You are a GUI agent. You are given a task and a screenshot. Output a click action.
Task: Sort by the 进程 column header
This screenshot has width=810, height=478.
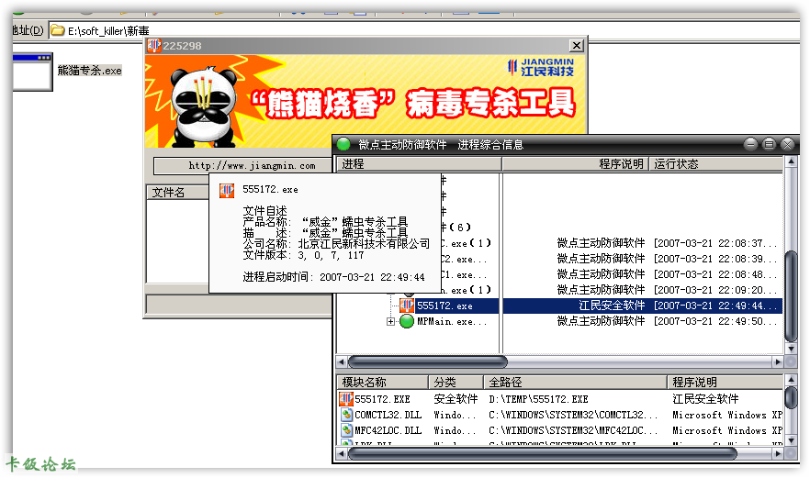click(x=419, y=164)
